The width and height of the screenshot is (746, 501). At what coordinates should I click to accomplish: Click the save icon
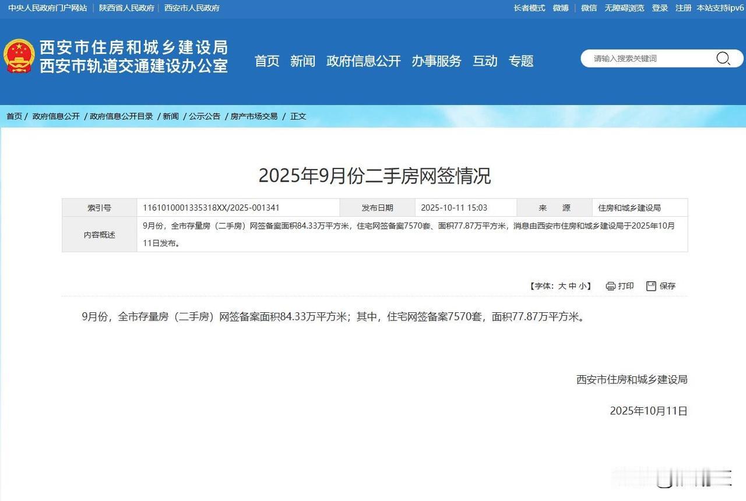651,286
